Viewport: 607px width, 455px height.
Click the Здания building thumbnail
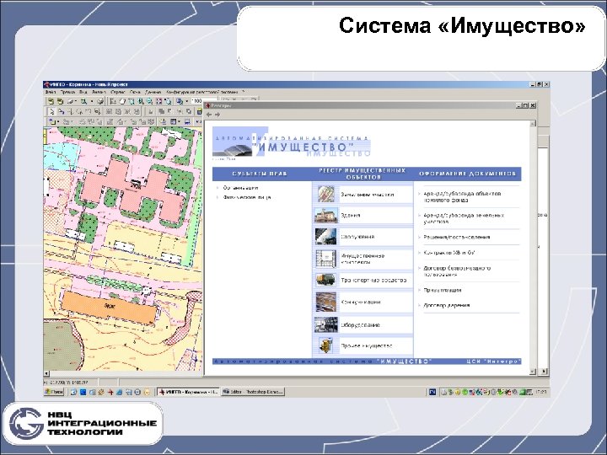coord(326,215)
